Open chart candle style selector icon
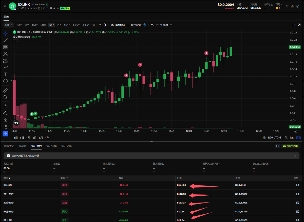 point(105,25)
